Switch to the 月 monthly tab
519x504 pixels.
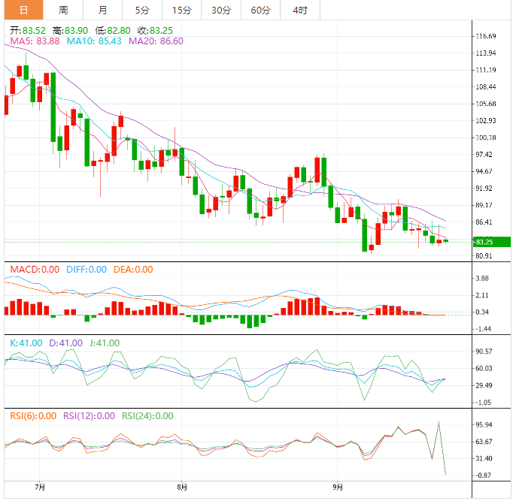pyautogui.click(x=102, y=10)
